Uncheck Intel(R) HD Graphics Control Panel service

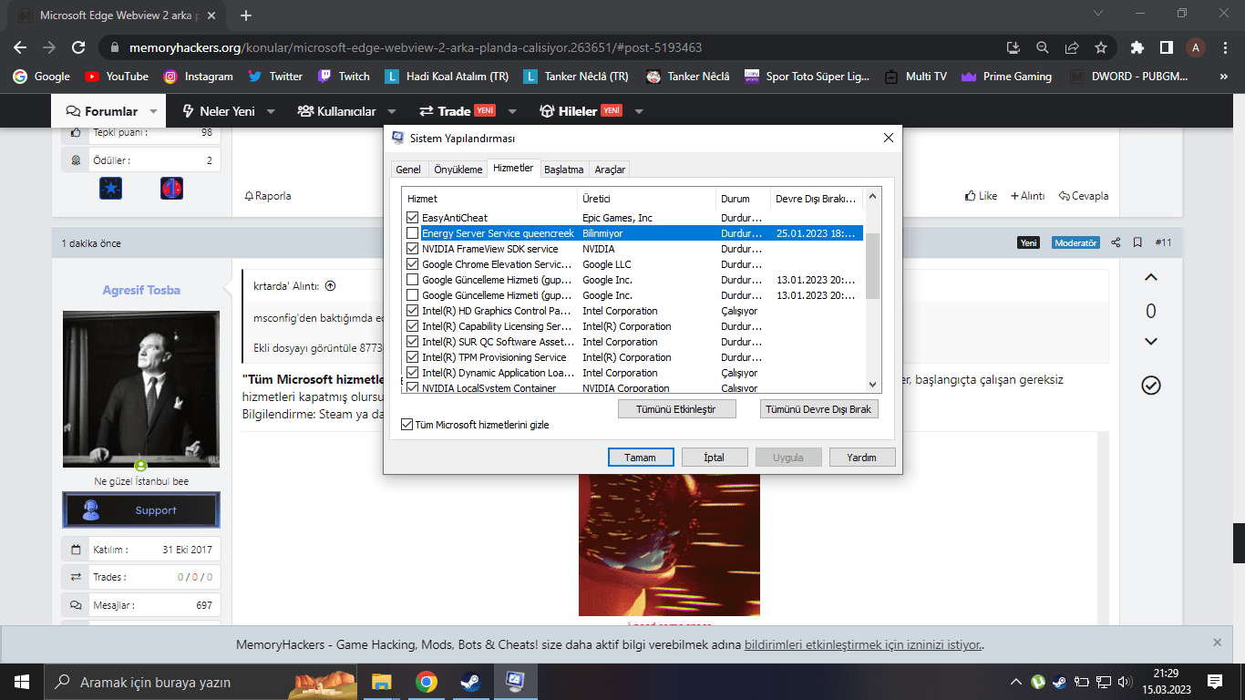[413, 311]
